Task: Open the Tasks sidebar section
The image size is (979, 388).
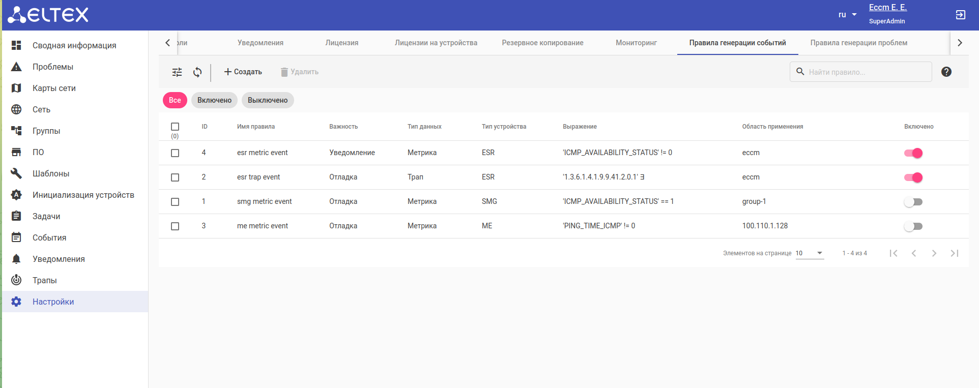Action: [x=46, y=216]
